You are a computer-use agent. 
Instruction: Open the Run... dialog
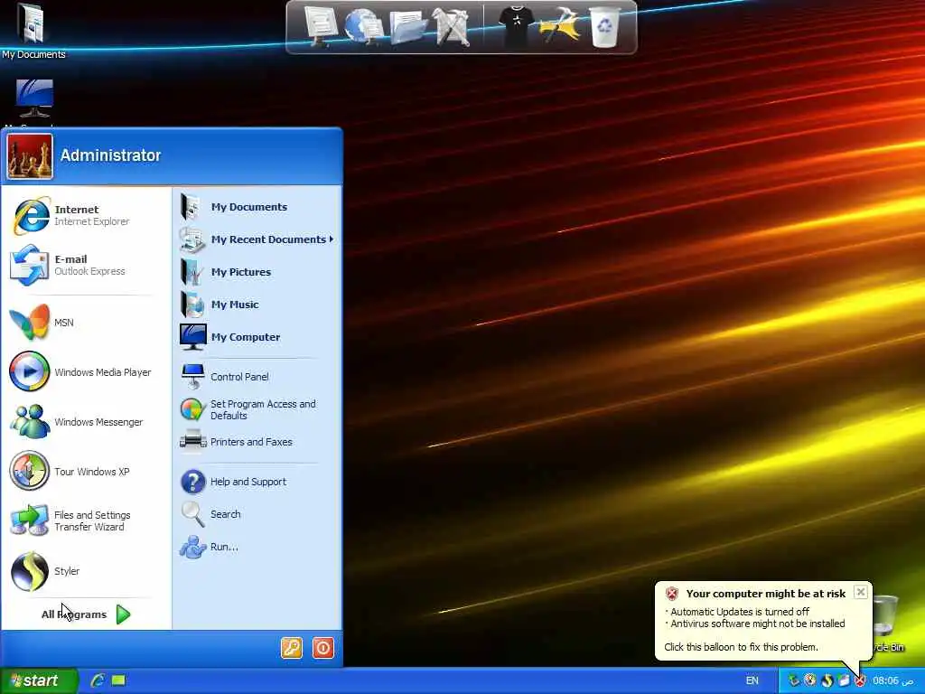click(x=257, y=547)
